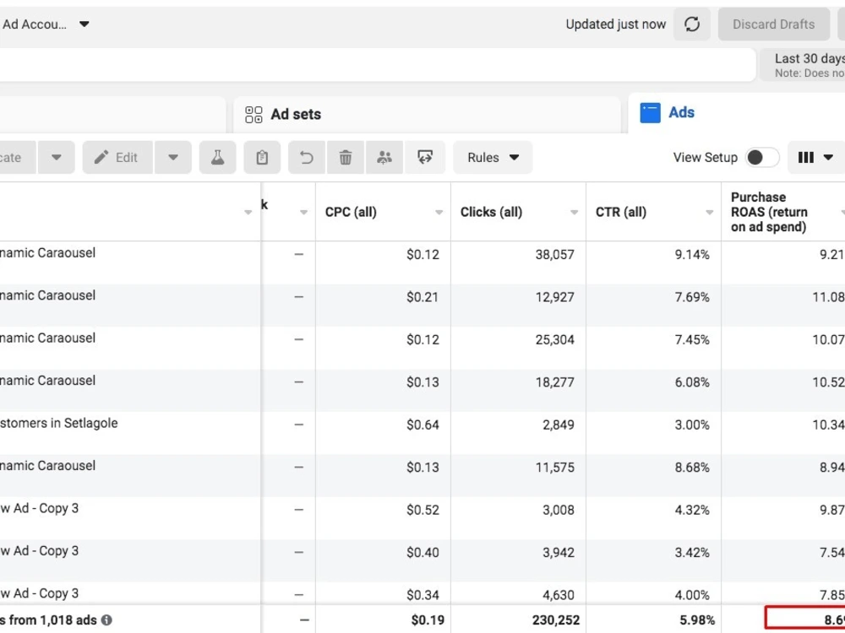
Task: Click the CTR value 7.69%
Action: [x=692, y=297]
